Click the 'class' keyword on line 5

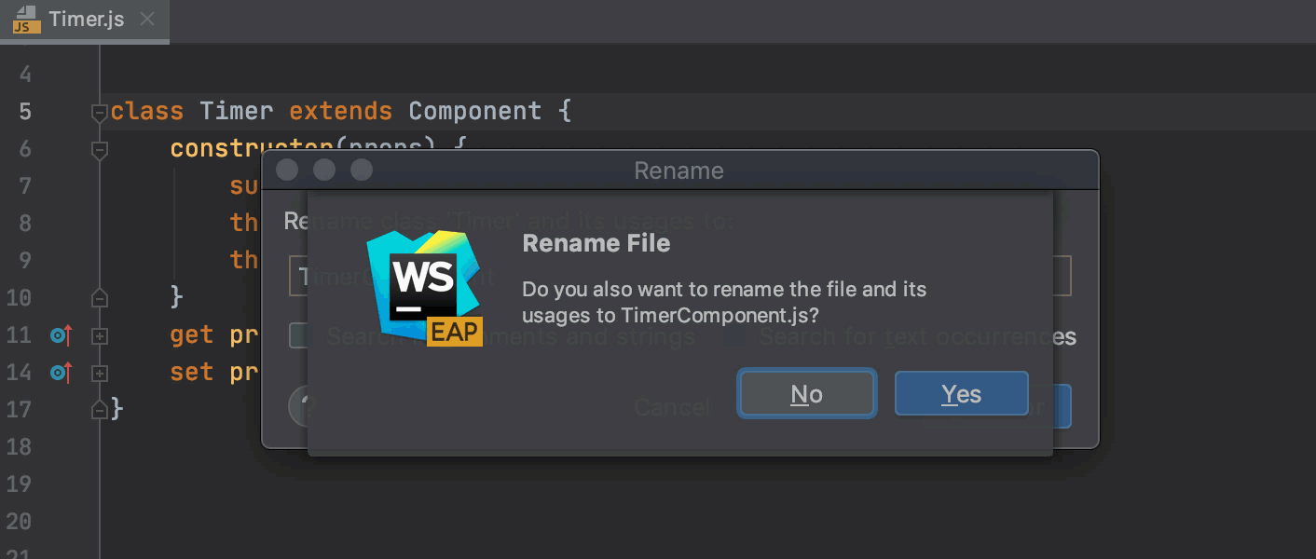click(x=147, y=111)
